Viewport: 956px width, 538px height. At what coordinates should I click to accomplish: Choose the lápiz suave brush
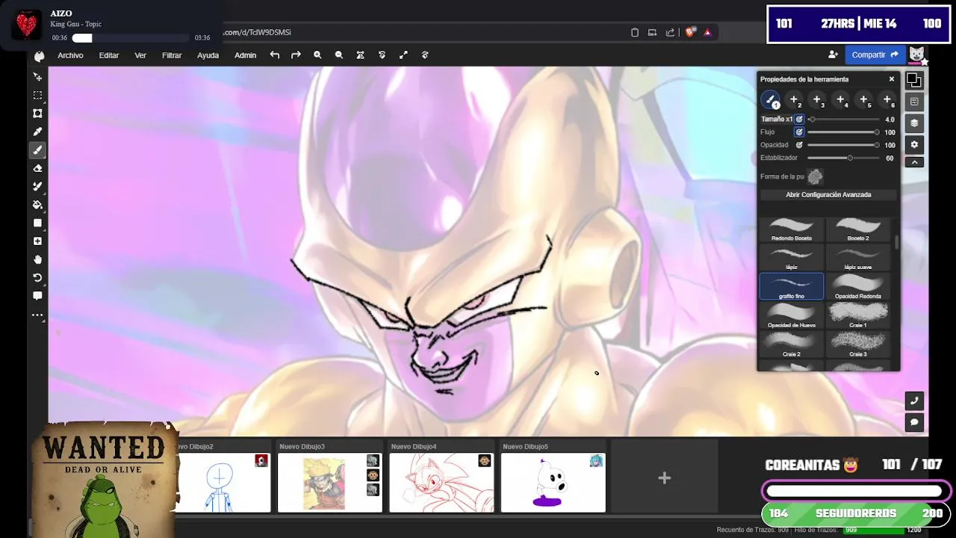coord(857,259)
